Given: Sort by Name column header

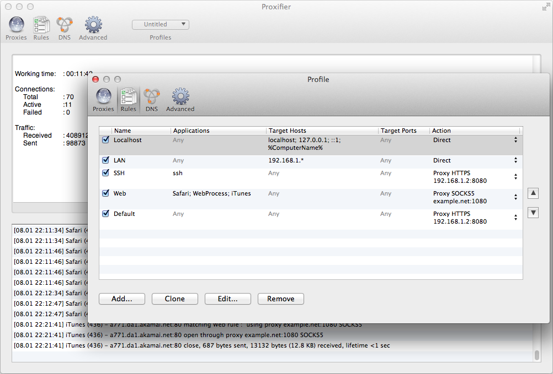Looking at the screenshot, I should (x=141, y=131).
